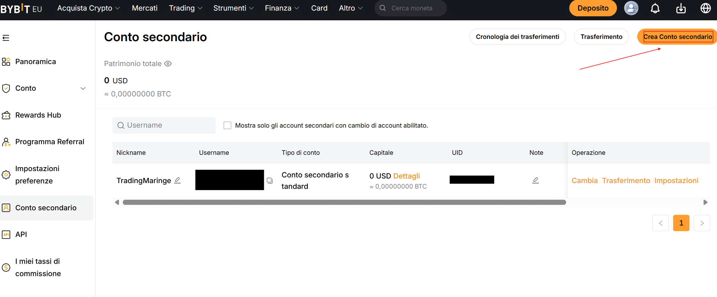Select Programma Referral in sidebar
The height and width of the screenshot is (297, 717).
coord(50,142)
